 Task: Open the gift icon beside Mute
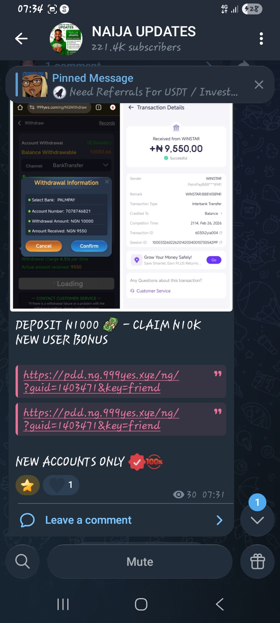(257, 561)
